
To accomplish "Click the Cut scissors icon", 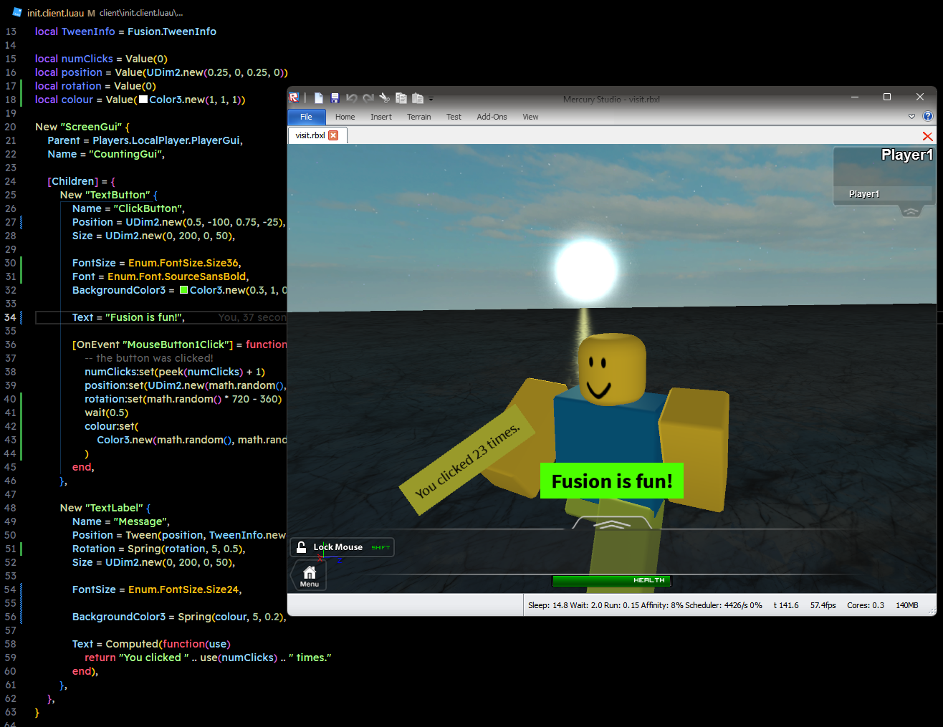I will click(x=385, y=98).
